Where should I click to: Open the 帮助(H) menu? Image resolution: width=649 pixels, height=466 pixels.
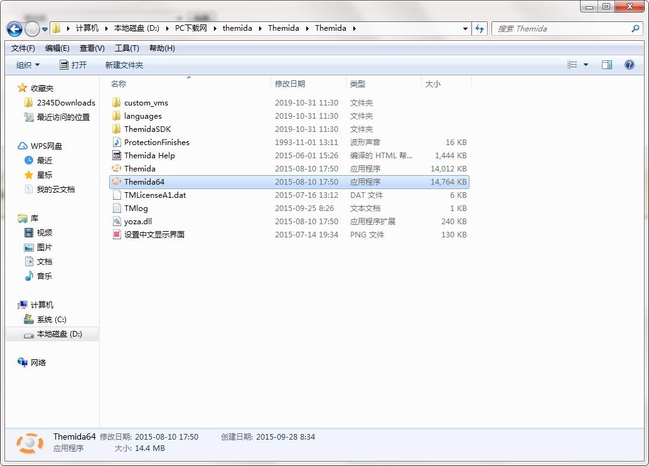[x=162, y=48]
